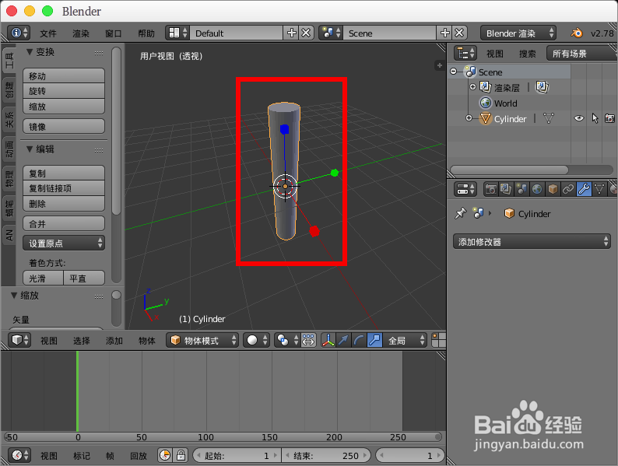The image size is (618, 466).
Task: Expand the 渲染层 tree node
Action: pyautogui.click(x=472, y=86)
